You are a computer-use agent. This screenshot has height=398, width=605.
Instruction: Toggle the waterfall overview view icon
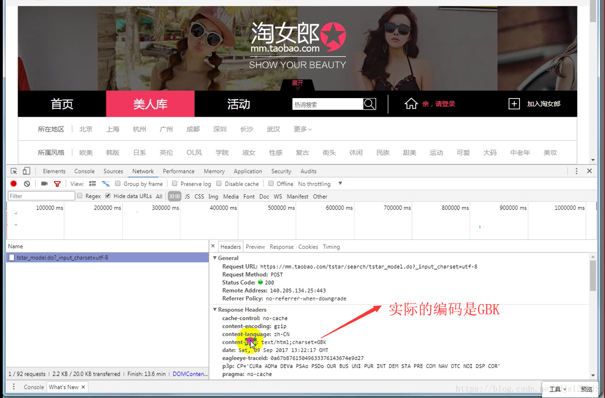106,184
